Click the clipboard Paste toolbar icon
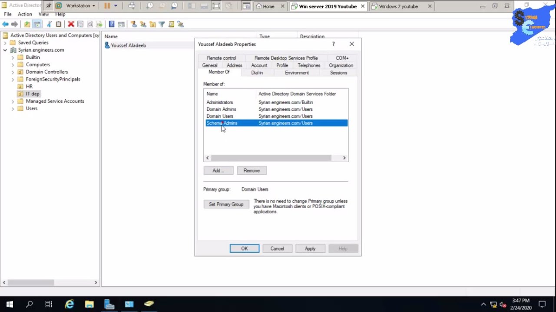This screenshot has width=556, height=312. click(x=59, y=24)
